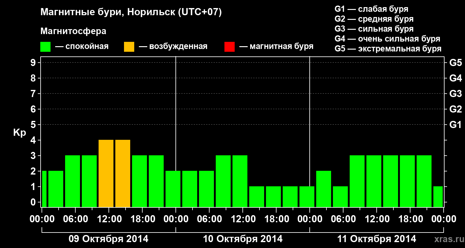
Task: Click the 'G4' label on the right axis
Action: [456, 78]
